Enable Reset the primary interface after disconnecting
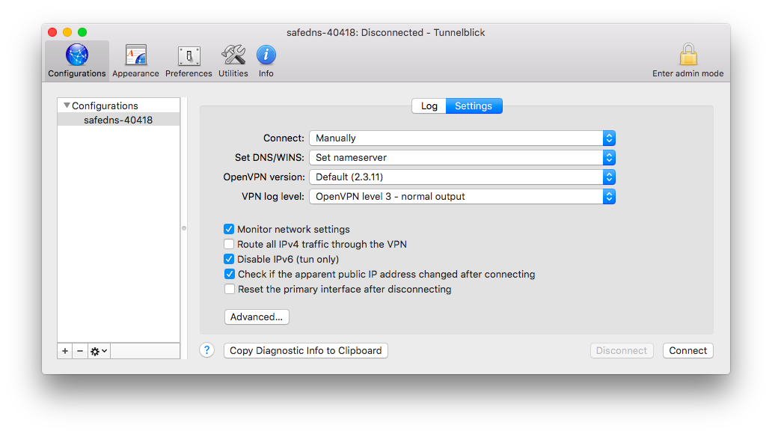Viewport: 772px width, 434px height. 229,289
